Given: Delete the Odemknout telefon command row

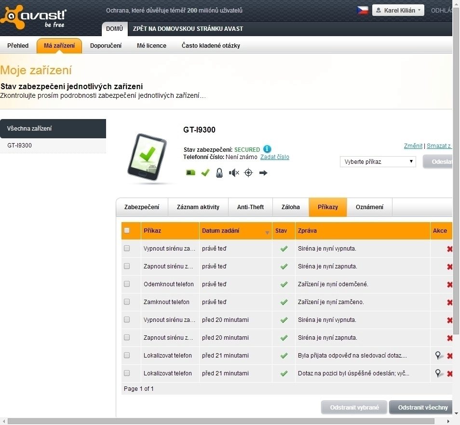Looking at the screenshot, I should (x=449, y=285).
